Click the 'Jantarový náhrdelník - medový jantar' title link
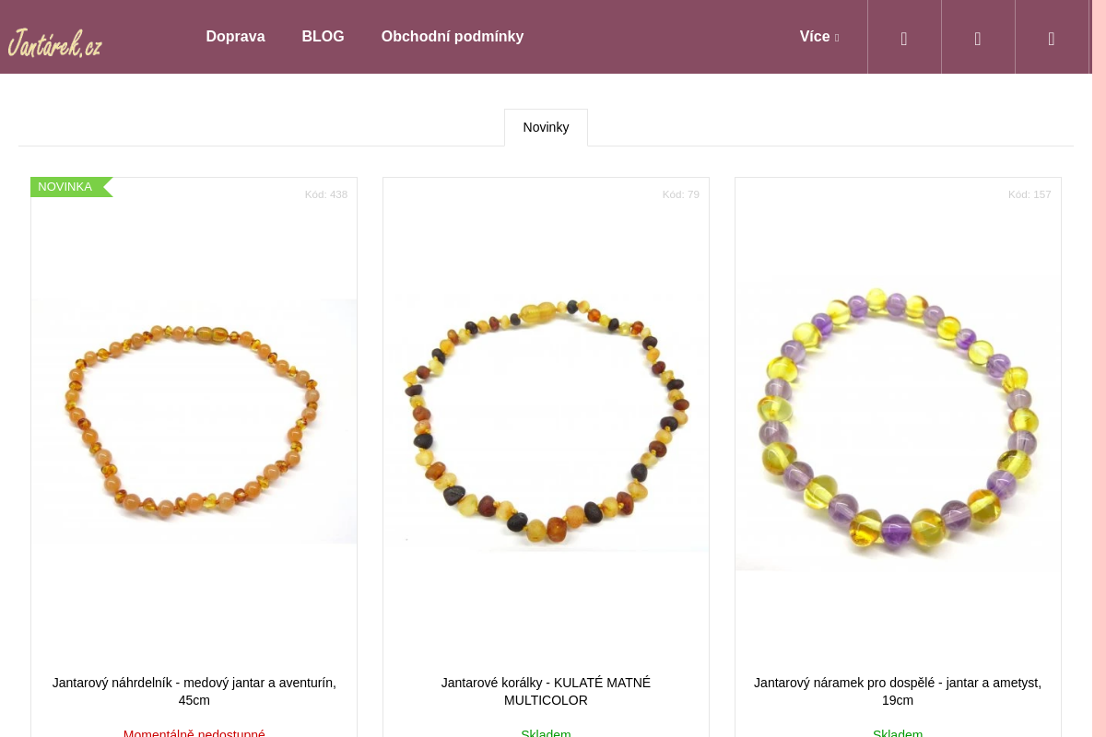The height and width of the screenshot is (737, 1106). click(x=194, y=691)
